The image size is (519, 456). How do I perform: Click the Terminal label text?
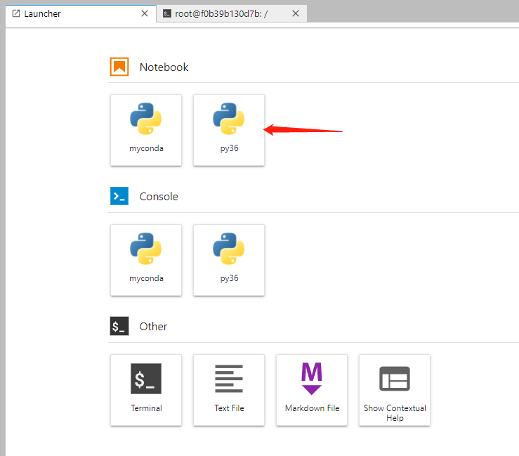[x=146, y=408]
